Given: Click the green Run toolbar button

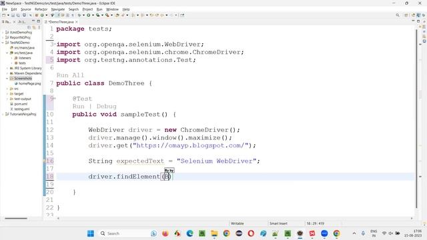Looking at the screenshot, I should (x=89, y=15).
